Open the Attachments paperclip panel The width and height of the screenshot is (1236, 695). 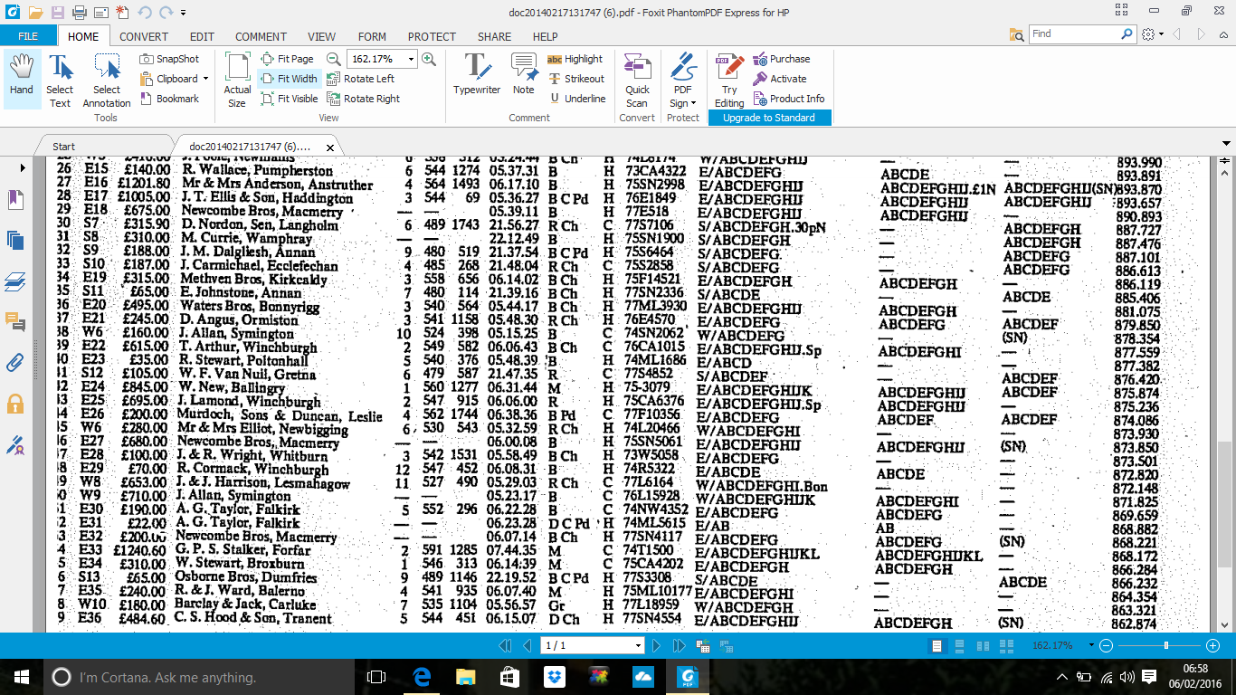[15, 363]
